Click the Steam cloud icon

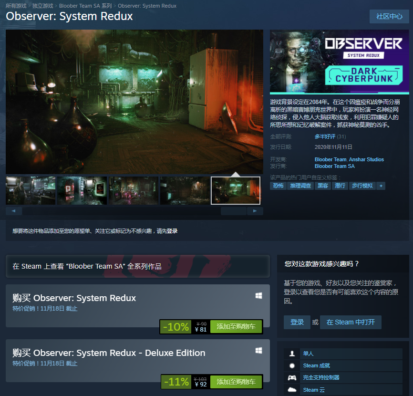coord(292,390)
